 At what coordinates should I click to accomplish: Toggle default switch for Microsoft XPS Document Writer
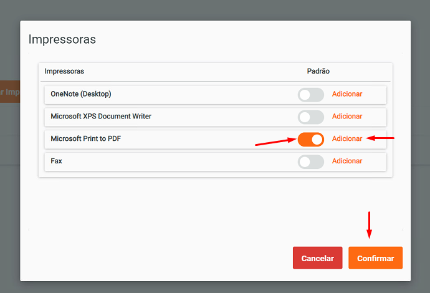click(311, 117)
